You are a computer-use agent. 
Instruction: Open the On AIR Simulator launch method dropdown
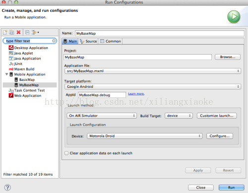(x=102, y=116)
